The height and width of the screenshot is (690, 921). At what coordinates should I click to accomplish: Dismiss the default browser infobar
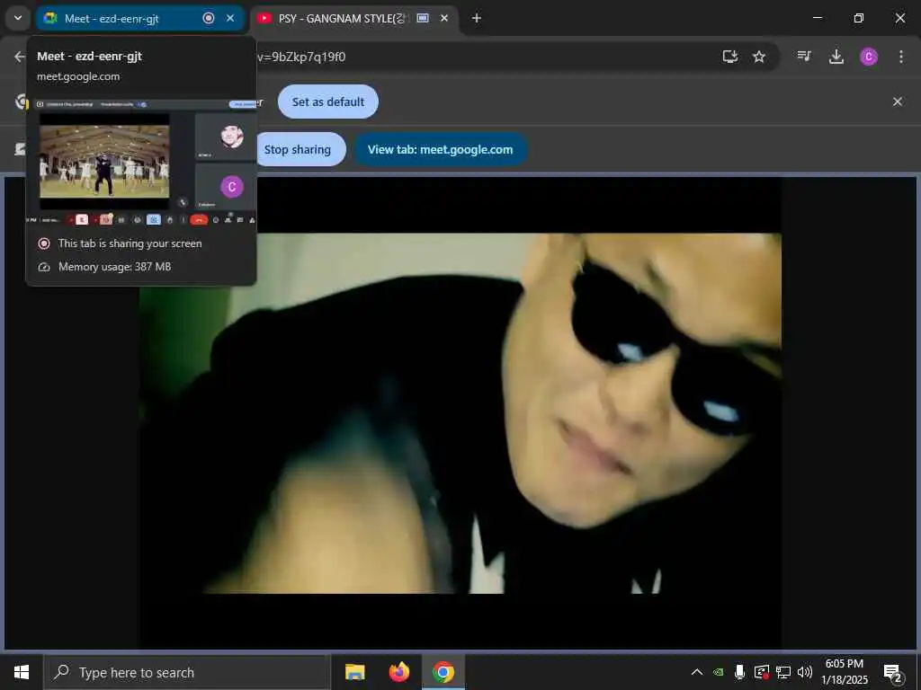pos(898,102)
